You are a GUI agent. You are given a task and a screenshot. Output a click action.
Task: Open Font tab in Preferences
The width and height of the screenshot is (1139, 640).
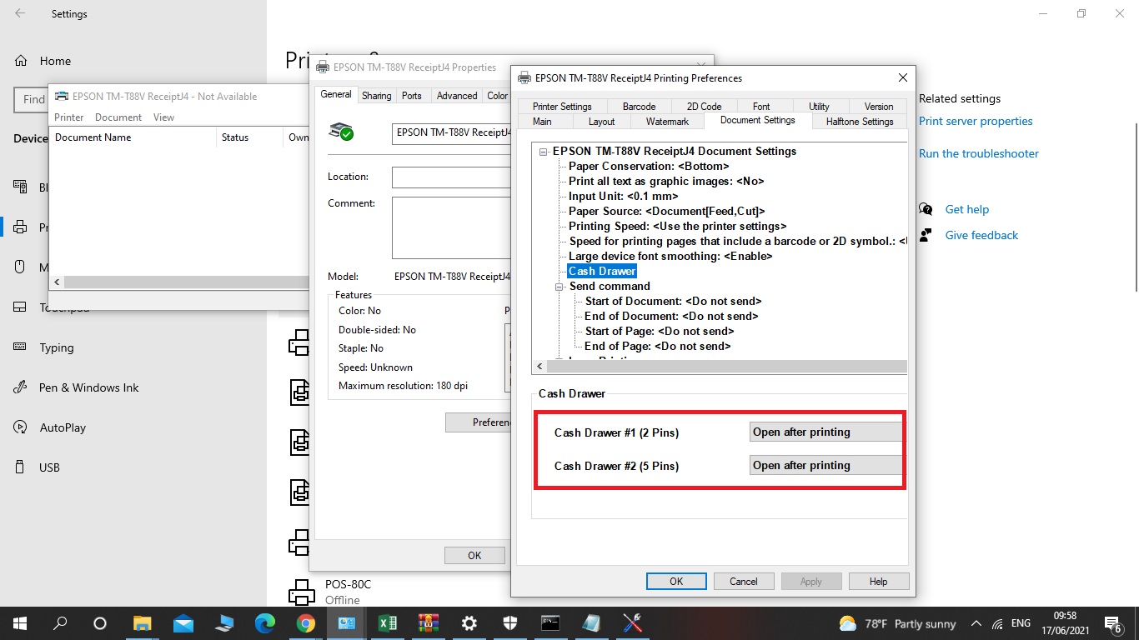point(761,107)
